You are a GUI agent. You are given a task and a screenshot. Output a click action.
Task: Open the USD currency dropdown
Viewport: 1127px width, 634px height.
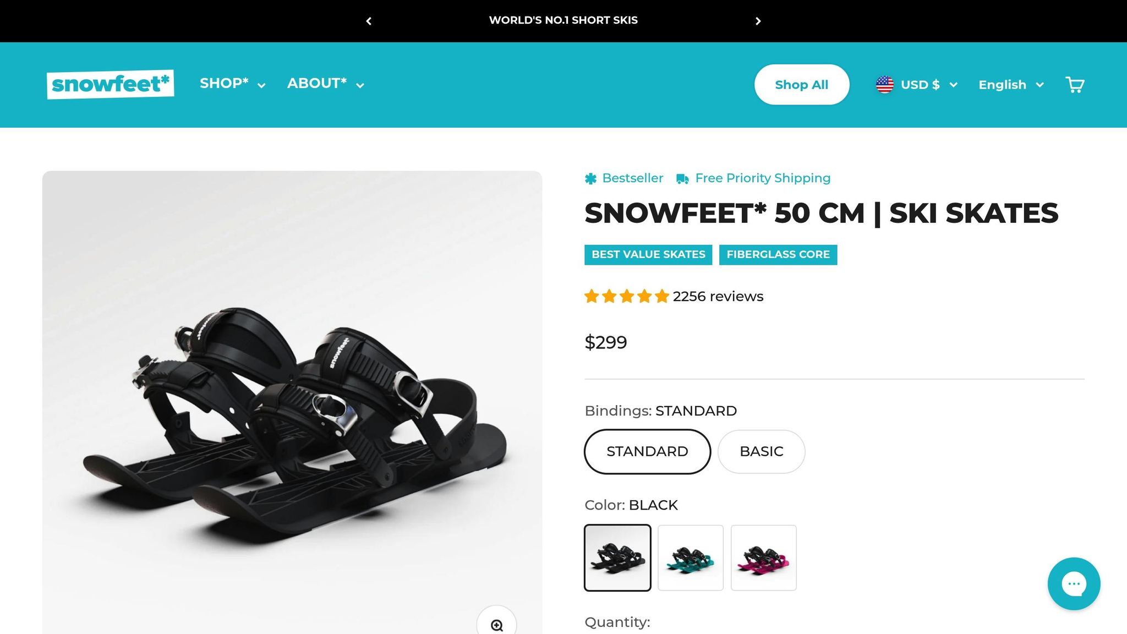(x=920, y=84)
